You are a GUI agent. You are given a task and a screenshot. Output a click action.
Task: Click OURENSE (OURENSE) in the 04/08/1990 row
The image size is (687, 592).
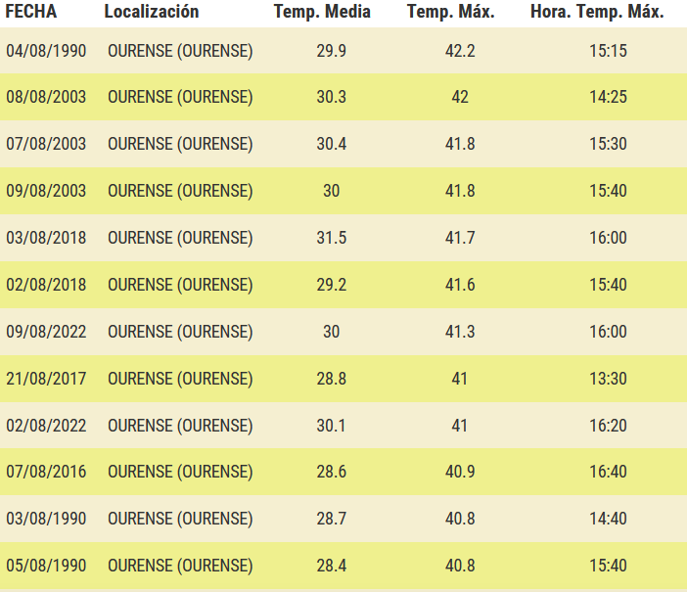coord(180,51)
